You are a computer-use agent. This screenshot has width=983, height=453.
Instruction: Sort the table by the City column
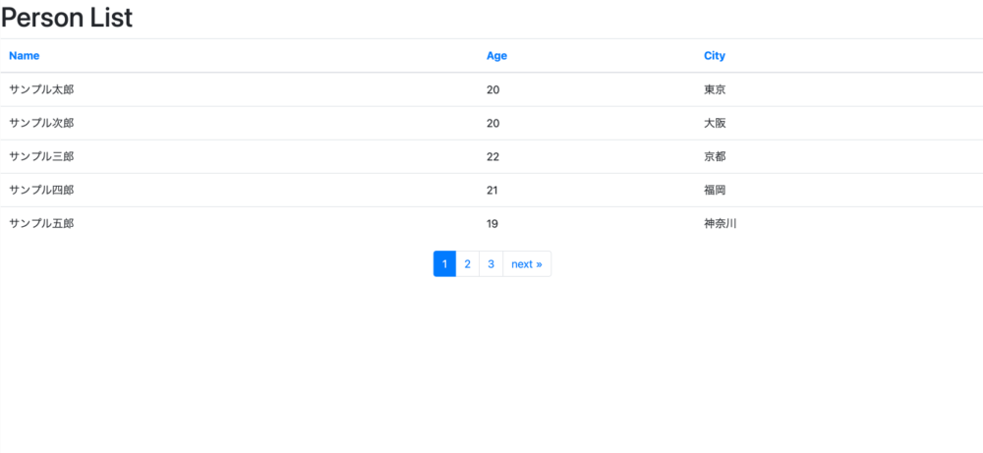point(714,56)
